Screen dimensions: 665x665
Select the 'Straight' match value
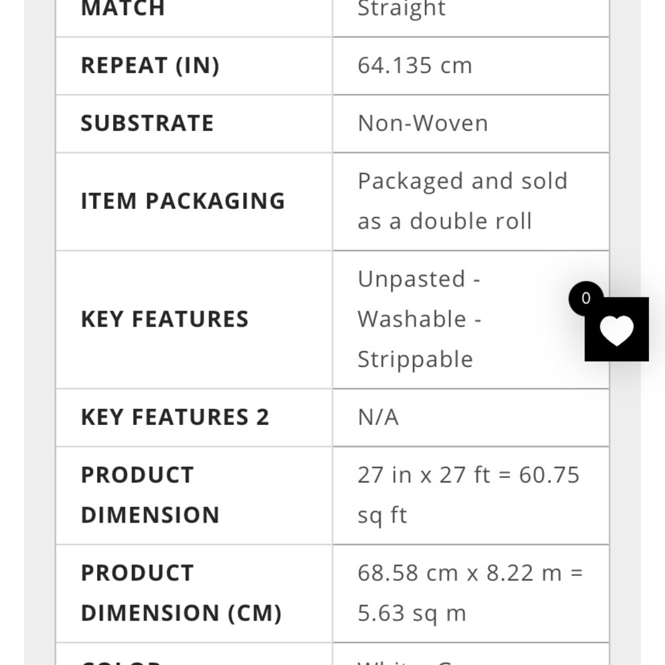pyautogui.click(x=402, y=9)
